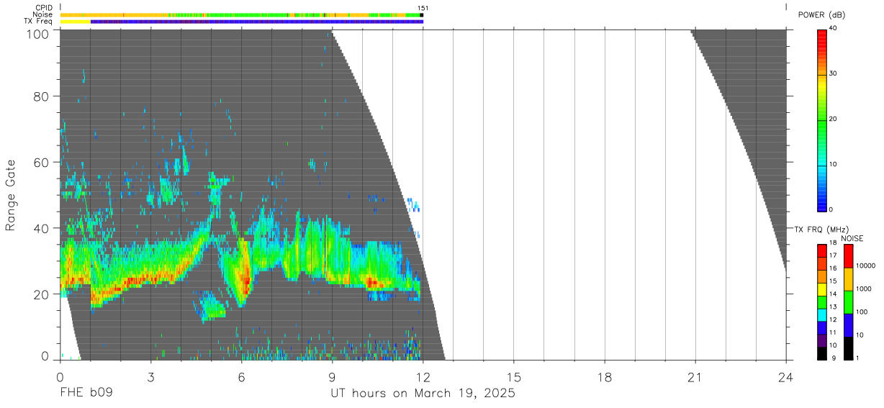
Task: Click the UT hours on March 19, 2025 label
Action: tap(423, 393)
